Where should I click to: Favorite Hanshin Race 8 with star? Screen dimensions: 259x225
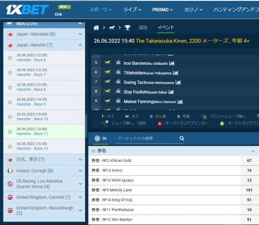click(10, 87)
